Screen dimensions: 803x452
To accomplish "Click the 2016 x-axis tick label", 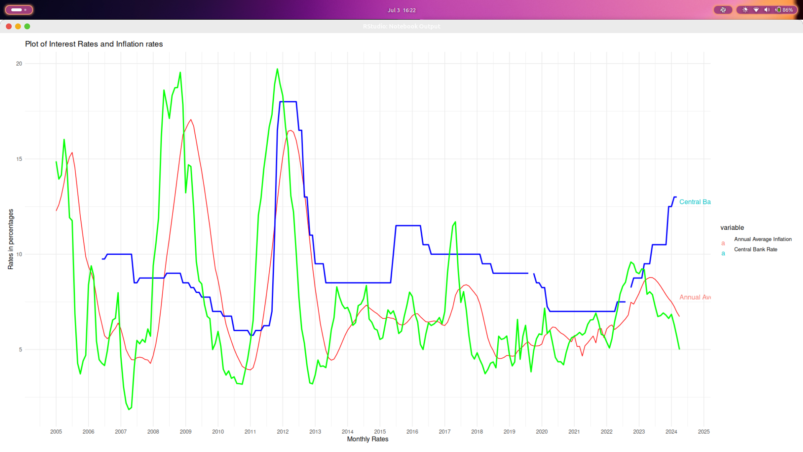I will point(412,431).
